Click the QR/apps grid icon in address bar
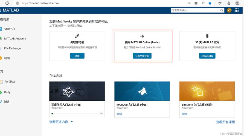 tap(196, 3)
